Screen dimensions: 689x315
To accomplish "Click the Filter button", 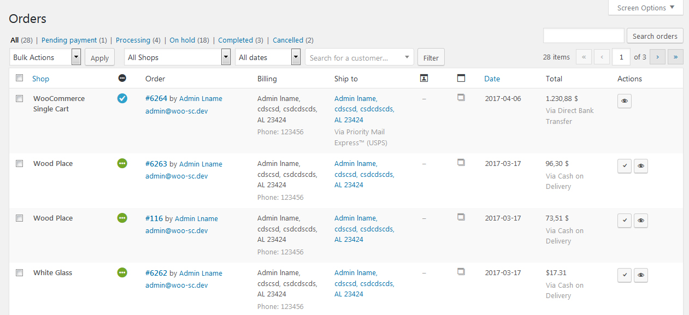I will coord(431,58).
